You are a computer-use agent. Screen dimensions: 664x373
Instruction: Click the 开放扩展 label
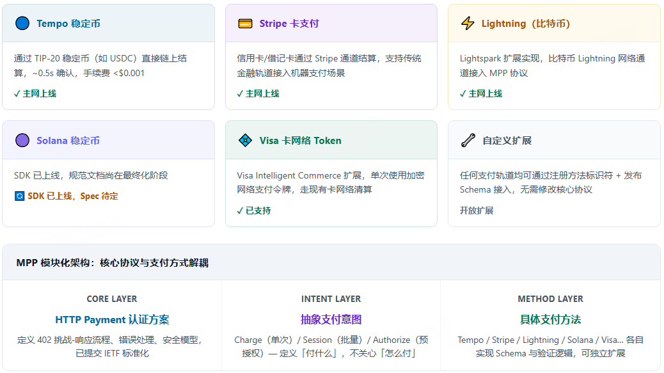coord(477,210)
